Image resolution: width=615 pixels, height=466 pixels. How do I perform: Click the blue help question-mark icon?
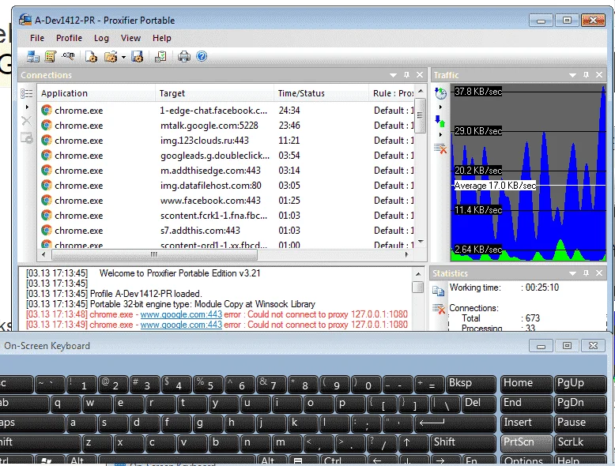[202, 56]
